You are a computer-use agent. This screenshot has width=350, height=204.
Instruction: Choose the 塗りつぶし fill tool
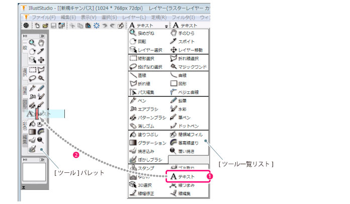146,134
